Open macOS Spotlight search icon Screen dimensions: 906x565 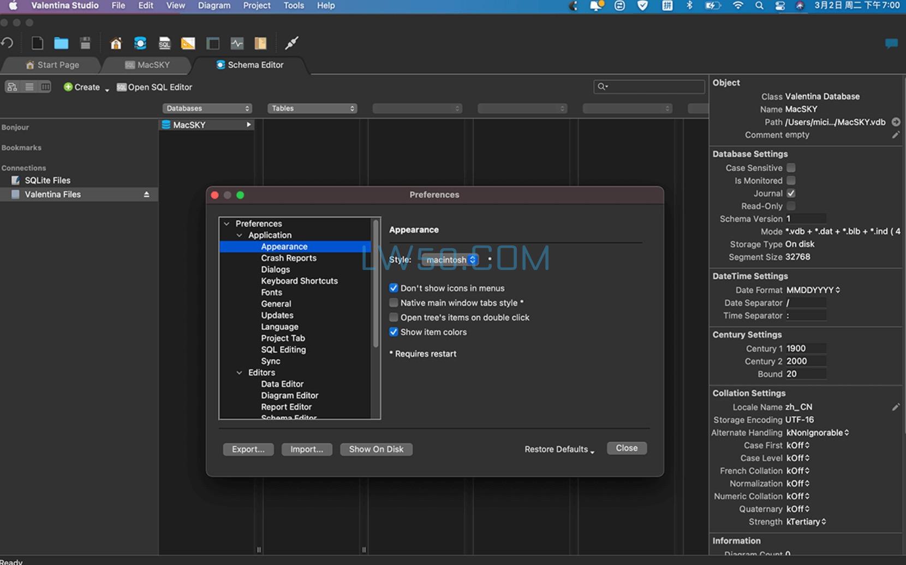[x=759, y=5]
